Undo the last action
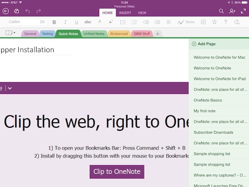249x187 pixels. click(x=28, y=11)
